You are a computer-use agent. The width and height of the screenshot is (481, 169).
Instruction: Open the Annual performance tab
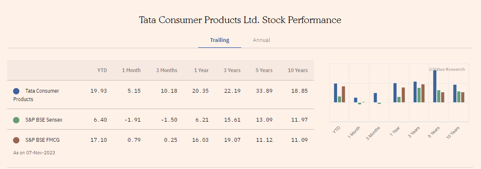point(261,40)
